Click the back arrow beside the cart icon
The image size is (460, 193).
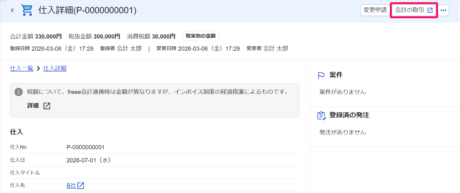[x=12, y=10]
